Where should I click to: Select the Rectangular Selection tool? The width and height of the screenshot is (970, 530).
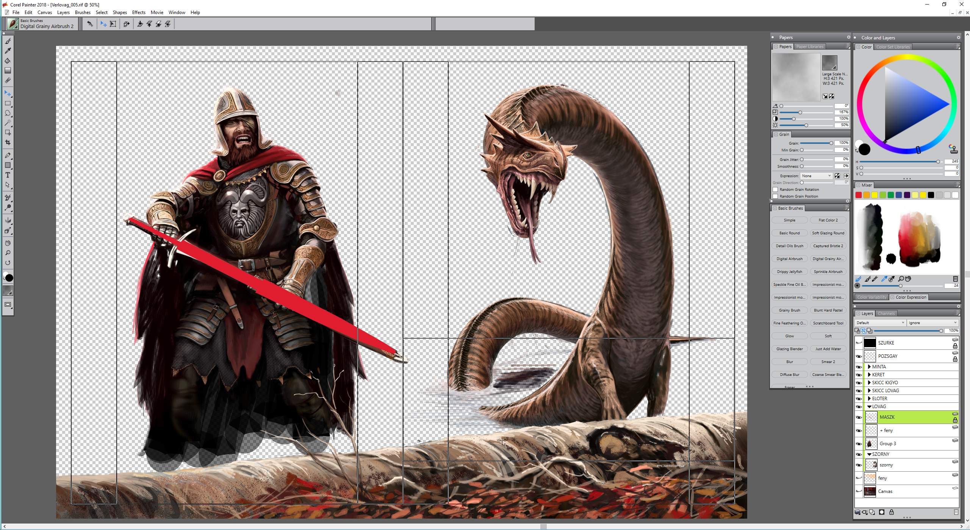[8, 103]
